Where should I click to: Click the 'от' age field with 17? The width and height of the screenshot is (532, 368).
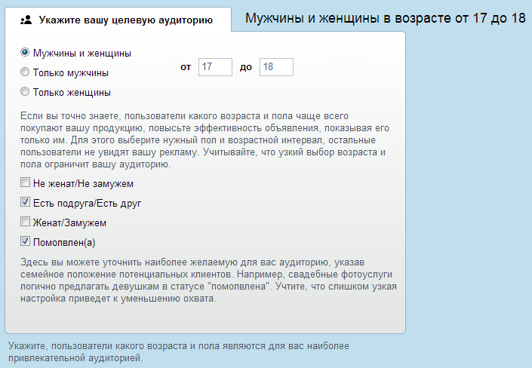tap(215, 67)
